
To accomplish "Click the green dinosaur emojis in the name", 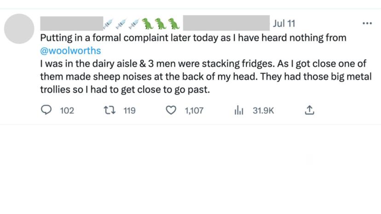I will [160, 23].
